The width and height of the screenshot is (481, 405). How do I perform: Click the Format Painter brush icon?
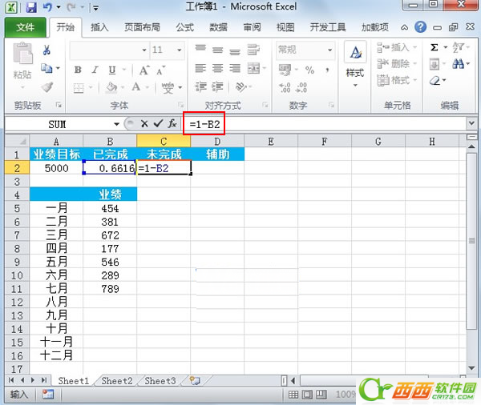(x=46, y=86)
